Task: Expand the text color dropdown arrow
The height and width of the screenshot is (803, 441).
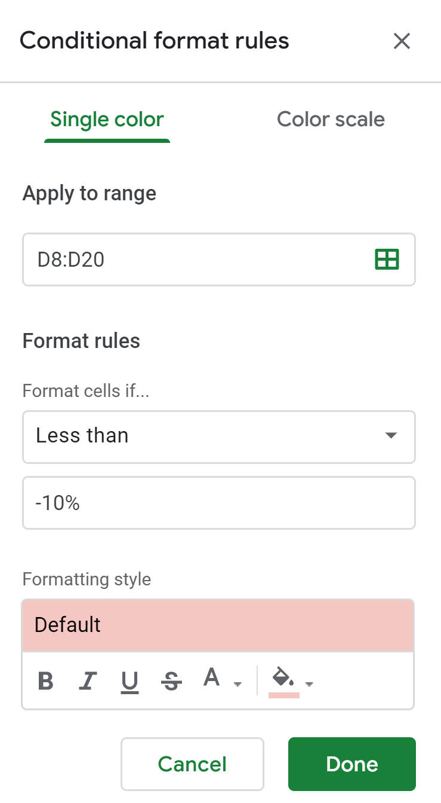Action: (238, 684)
